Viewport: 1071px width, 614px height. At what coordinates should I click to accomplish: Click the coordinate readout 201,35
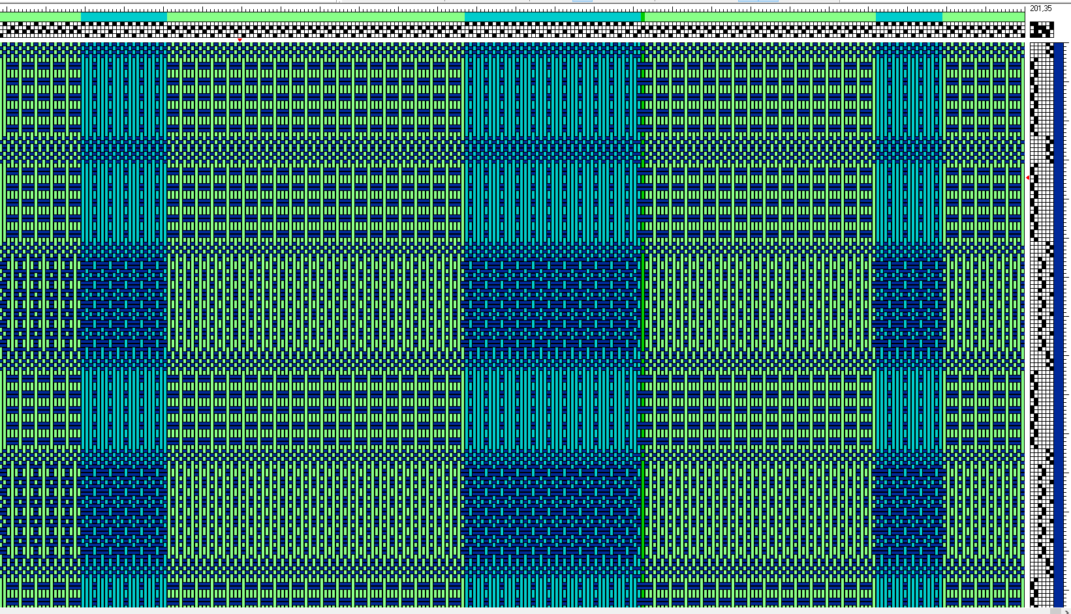[x=1041, y=8]
